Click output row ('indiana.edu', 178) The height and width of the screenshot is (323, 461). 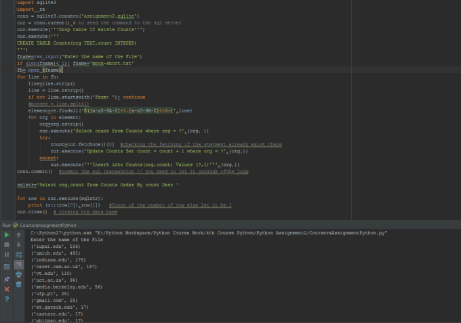(x=58, y=260)
